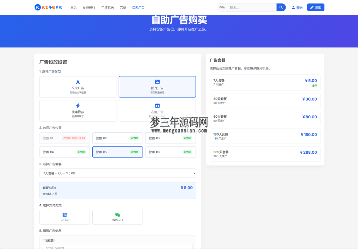Select ad position 位置 #4

65,152
